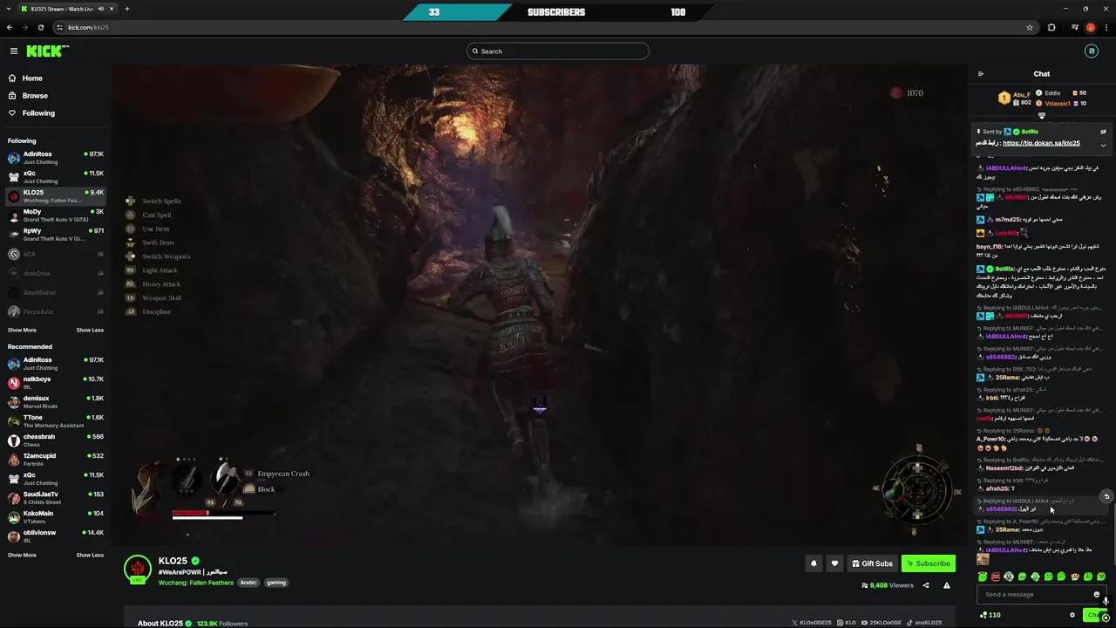Insert the red angry emote

(996, 577)
